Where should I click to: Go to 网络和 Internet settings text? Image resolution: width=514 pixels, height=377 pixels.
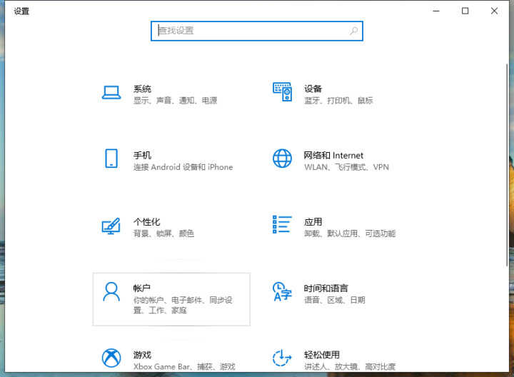pyautogui.click(x=333, y=156)
